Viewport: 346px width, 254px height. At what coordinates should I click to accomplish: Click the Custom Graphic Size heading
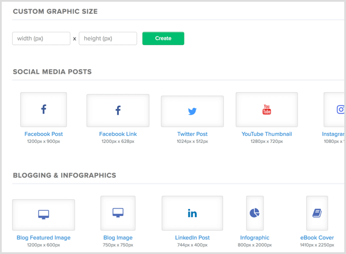coord(55,12)
